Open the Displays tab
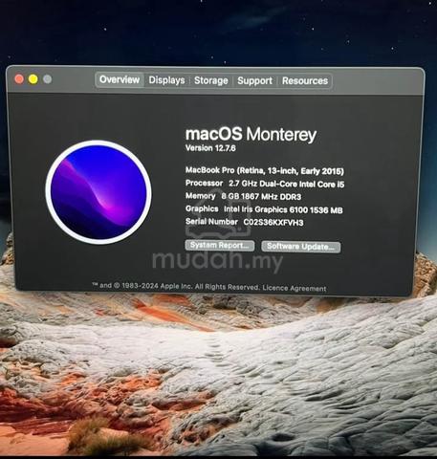The image size is (437, 459). pos(166,80)
